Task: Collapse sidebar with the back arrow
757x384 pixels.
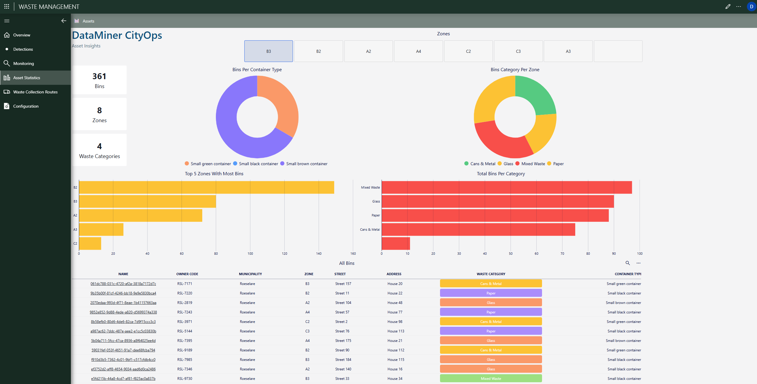Action: click(x=63, y=21)
